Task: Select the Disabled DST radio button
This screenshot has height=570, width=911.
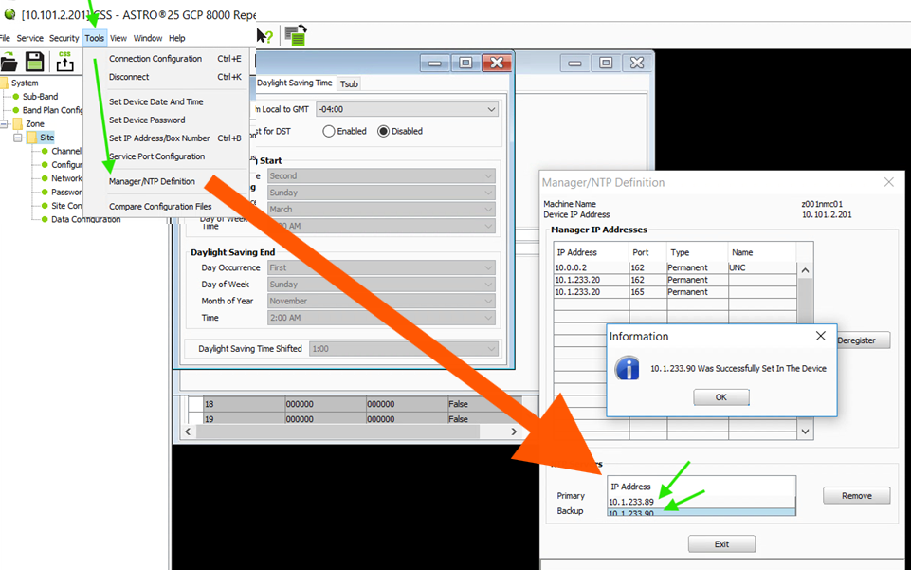Action: click(x=384, y=131)
